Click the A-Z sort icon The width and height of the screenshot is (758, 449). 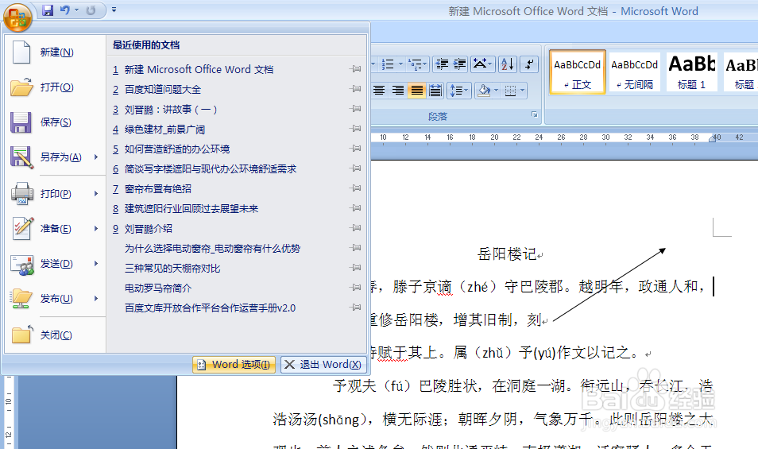point(508,64)
